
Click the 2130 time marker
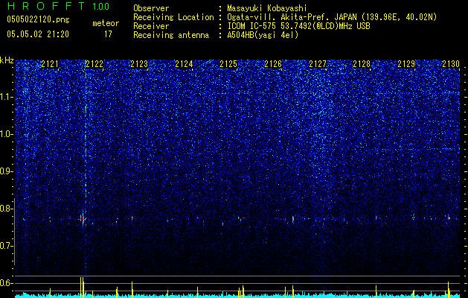pos(451,64)
